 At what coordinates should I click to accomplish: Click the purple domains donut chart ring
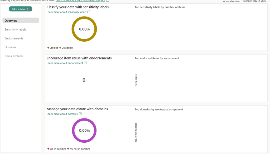coord(85,119)
